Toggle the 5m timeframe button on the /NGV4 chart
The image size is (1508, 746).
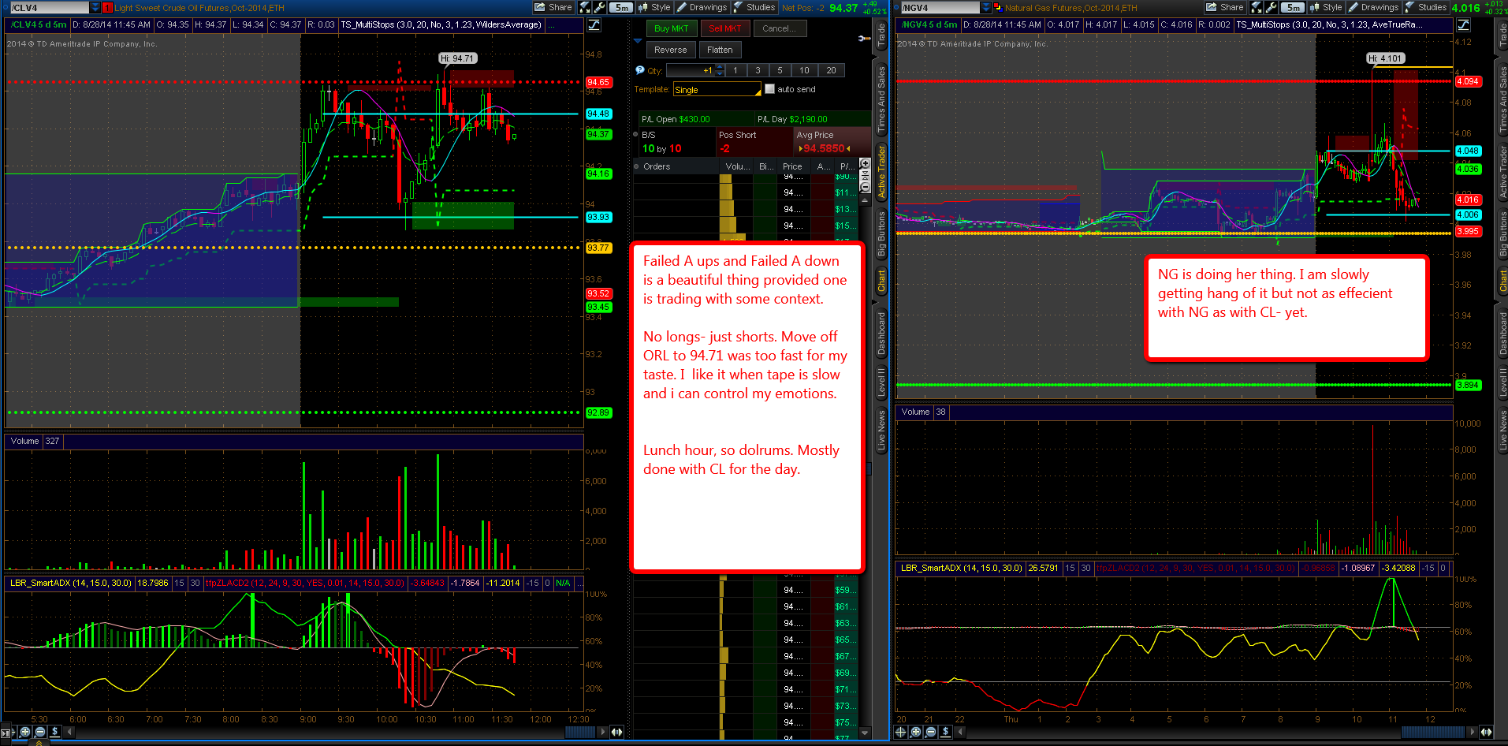[1293, 7]
